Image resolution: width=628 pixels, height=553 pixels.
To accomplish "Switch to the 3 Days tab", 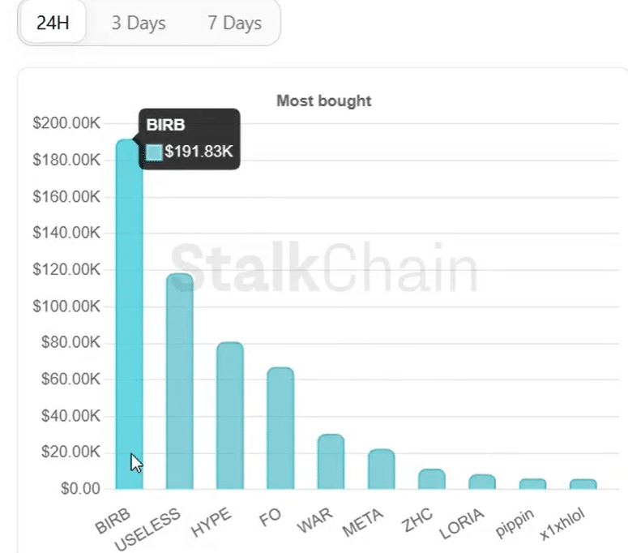I will click(x=139, y=23).
